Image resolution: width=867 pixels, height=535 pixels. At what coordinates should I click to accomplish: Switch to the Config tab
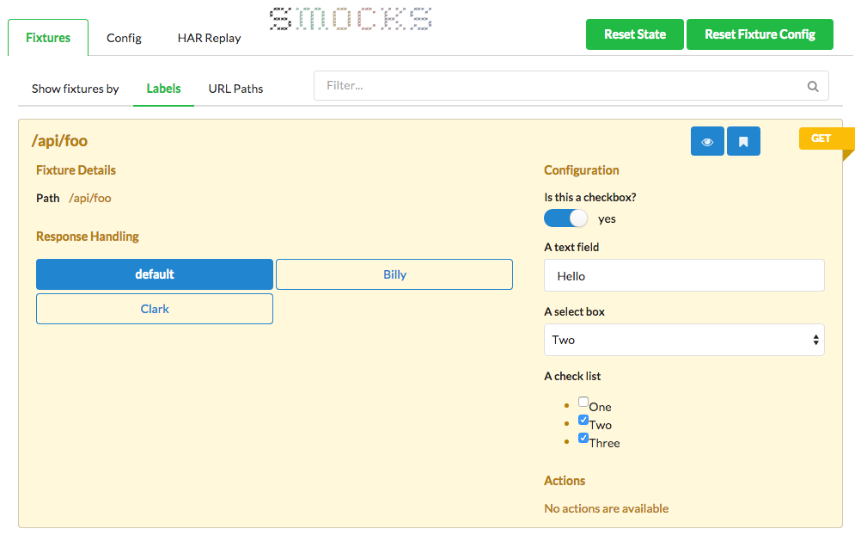(x=124, y=38)
